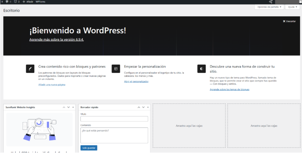Click the Título input field

[x=114, y=119]
